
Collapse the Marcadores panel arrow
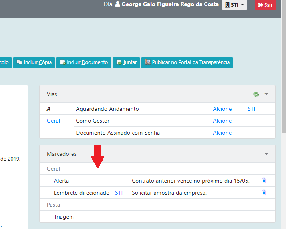(x=266, y=154)
